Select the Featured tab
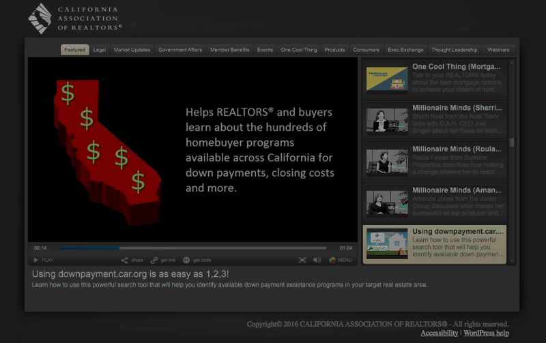The image size is (546, 343). (74, 50)
